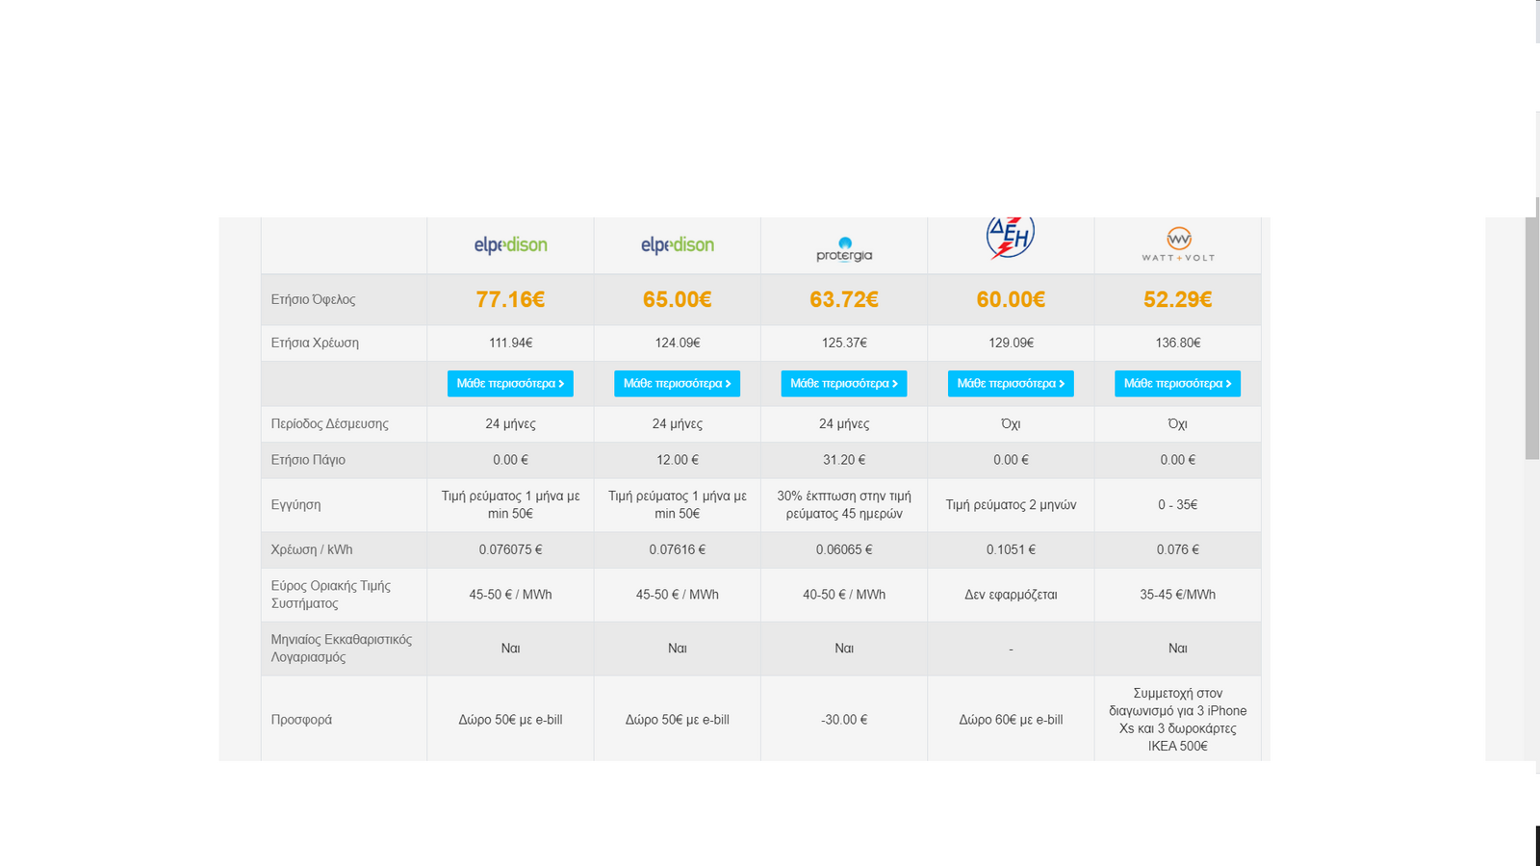Open 'Μάθε περισσότερα' for ΔΕΗ plan
1540x866 pixels.
click(x=1011, y=383)
